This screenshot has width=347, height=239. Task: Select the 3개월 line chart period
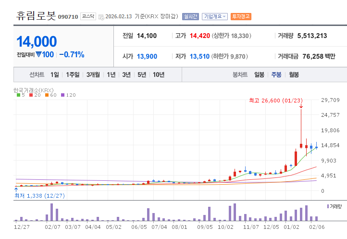coord(93,75)
